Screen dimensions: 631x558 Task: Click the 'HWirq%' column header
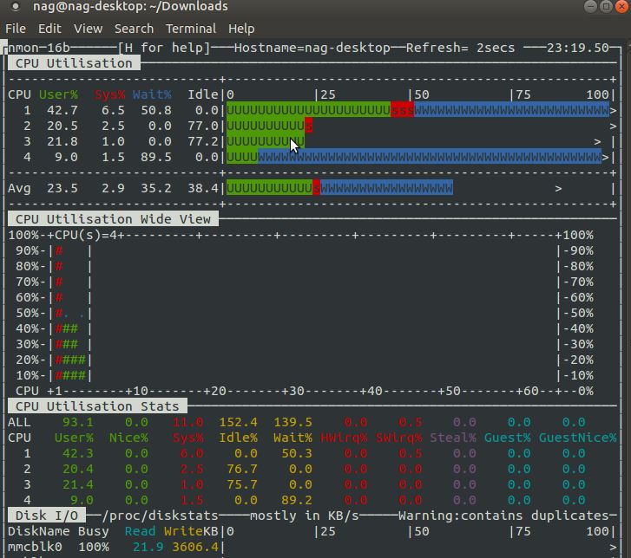pos(343,438)
